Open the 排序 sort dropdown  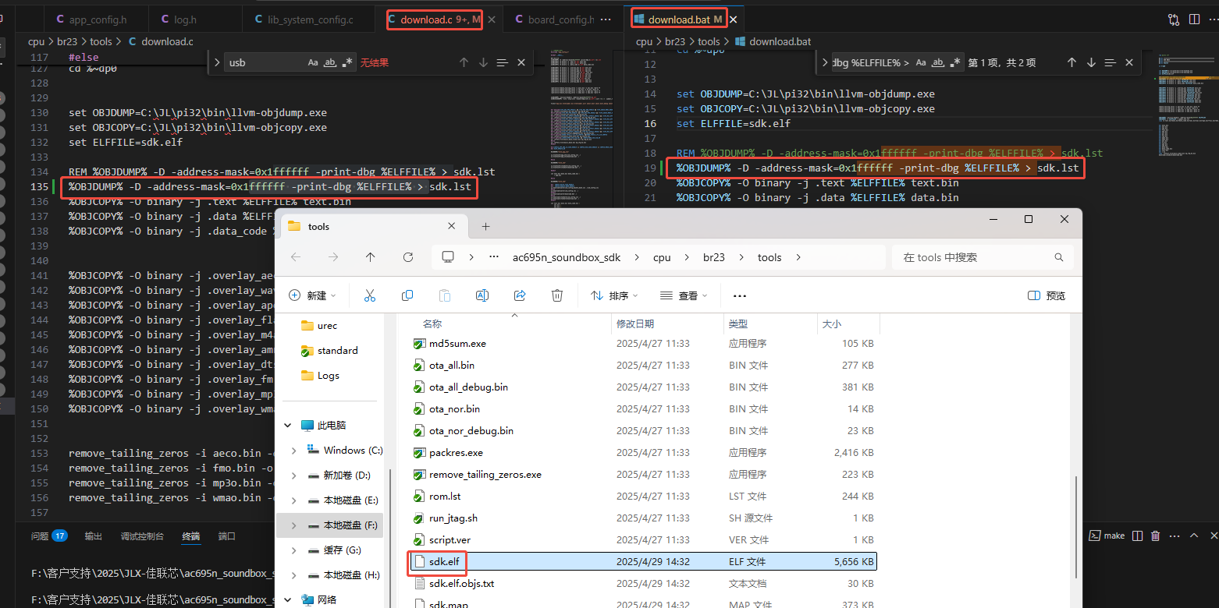click(616, 295)
